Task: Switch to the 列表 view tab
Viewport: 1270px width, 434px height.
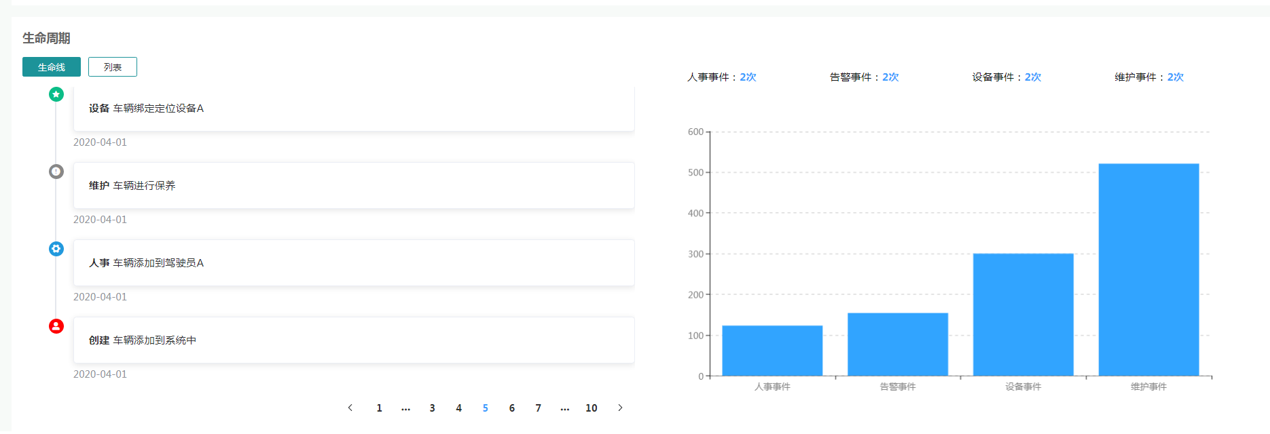Action: coord(113,67)
